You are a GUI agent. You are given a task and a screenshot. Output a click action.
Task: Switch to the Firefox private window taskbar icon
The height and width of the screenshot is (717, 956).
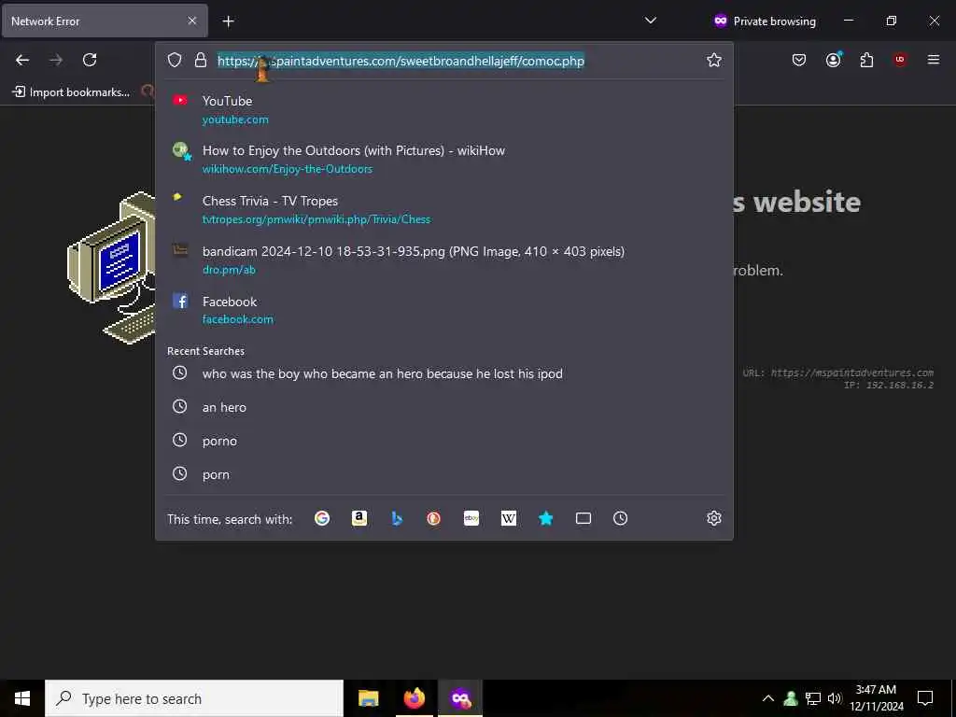click(460, 698)
